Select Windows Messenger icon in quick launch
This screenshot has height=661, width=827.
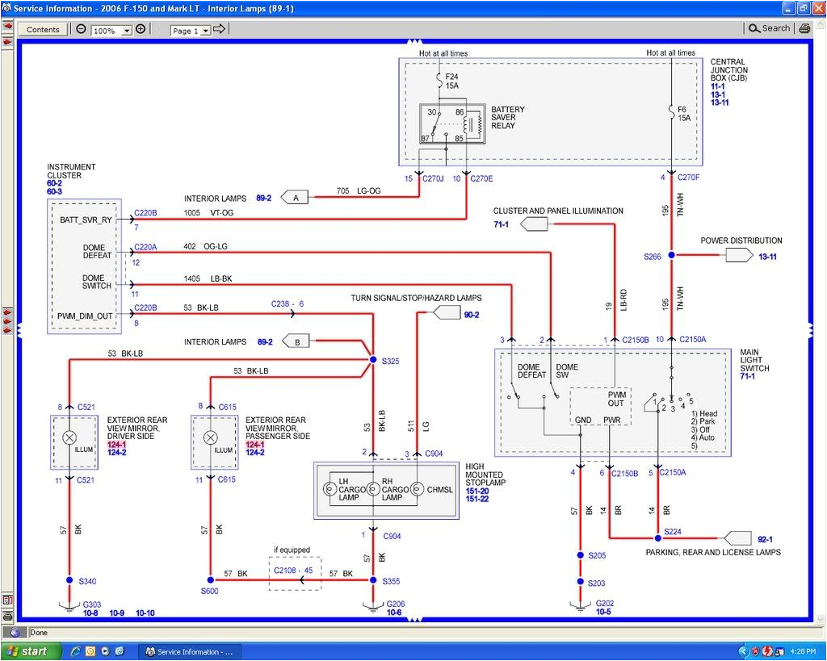tap(119, 651)
